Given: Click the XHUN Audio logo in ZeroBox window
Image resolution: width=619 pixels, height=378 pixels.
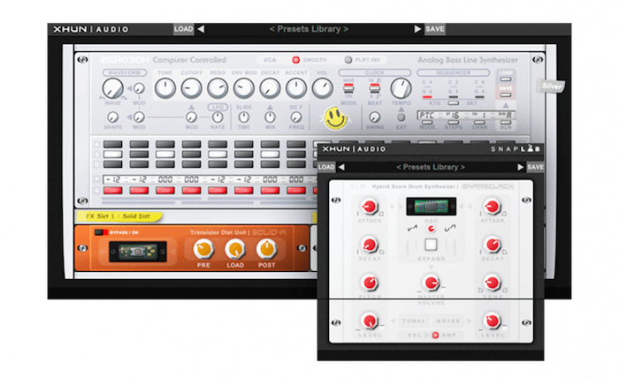Looking at the screenshot, I should click(x=91, y=29).
